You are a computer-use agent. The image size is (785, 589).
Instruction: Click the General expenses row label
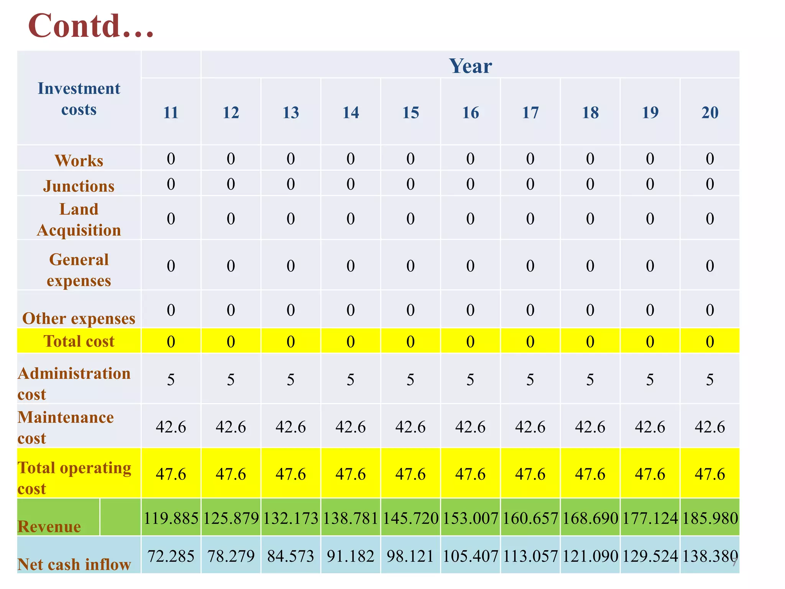pos(79,270)
